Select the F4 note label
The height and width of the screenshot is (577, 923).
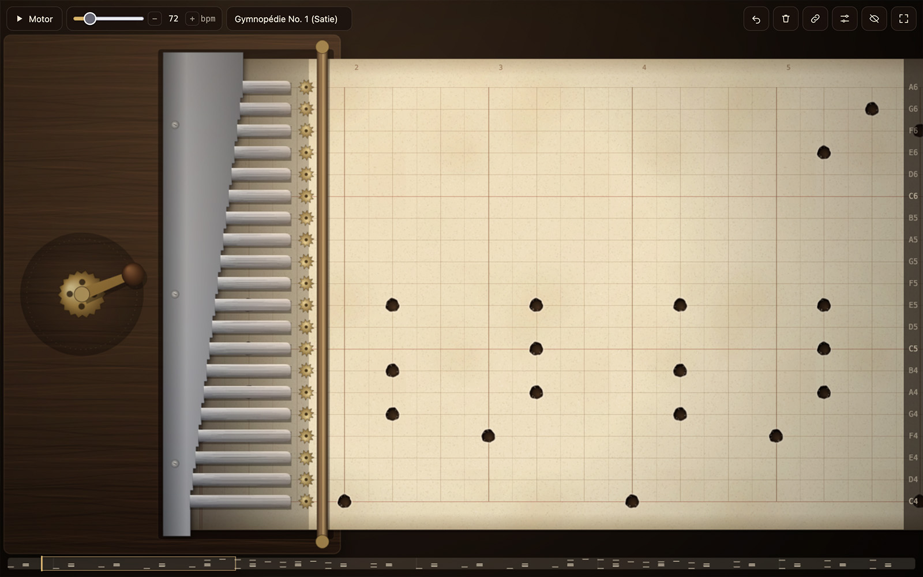click(x=913, y=436)
